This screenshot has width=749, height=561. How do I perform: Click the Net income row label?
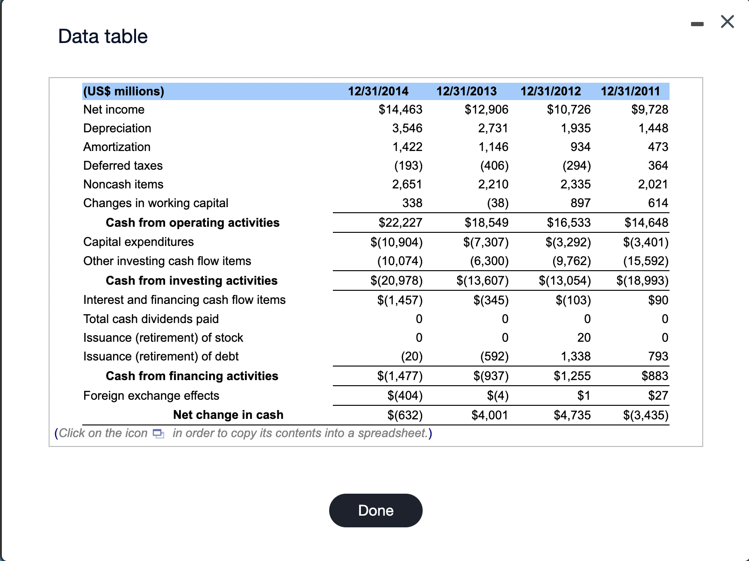pos(114,109)
